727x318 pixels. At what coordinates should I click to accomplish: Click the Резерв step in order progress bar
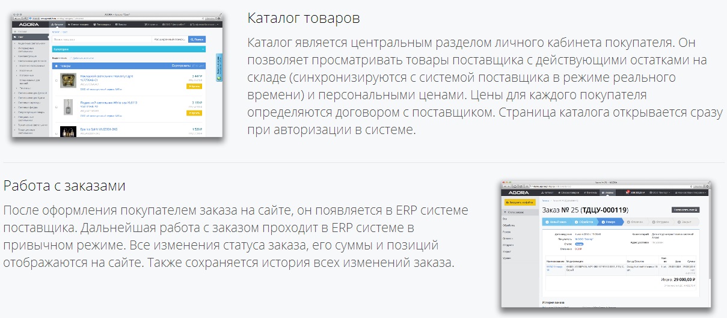coord(611,222)
